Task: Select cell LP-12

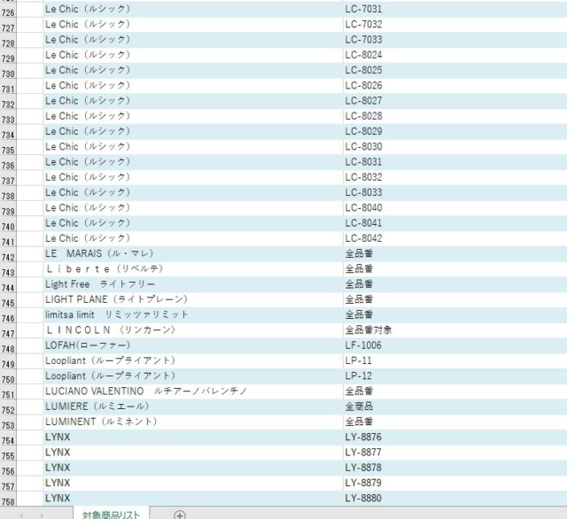Action: [454, 376]
